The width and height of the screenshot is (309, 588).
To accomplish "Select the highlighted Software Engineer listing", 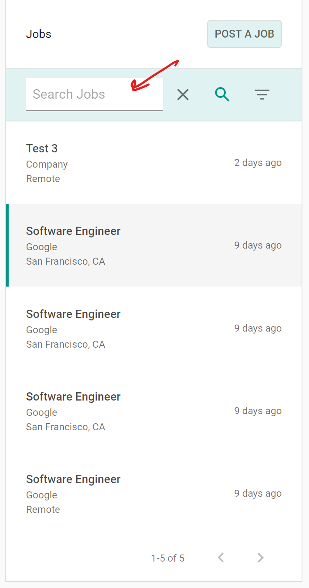I will coord(154,245).
